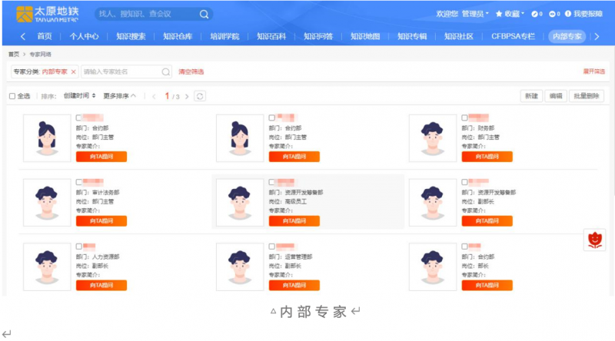The image size is (615, 341).
Task: Click the search icon in expert name field
Action: point(165,71)
